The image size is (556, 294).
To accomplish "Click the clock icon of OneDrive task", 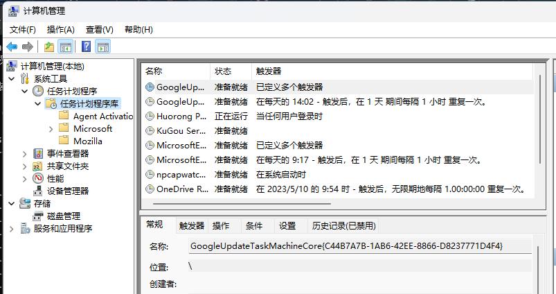I will (x=150, y=189).
